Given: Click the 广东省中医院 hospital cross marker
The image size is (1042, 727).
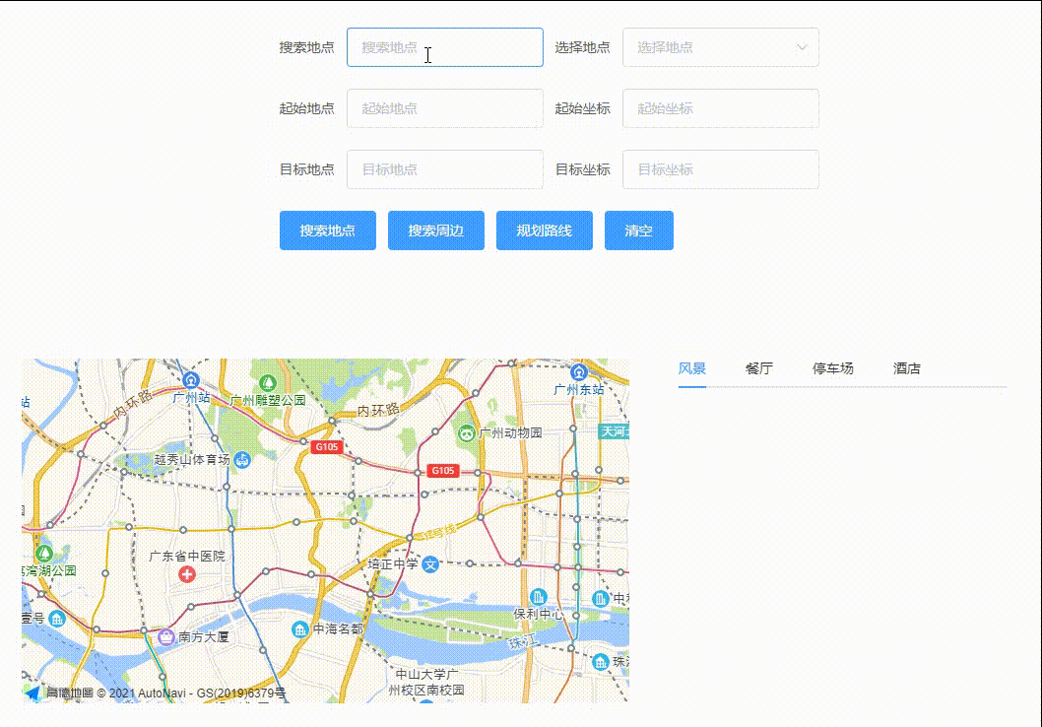Looking at the screenshot, I should [x=187, y=573].
